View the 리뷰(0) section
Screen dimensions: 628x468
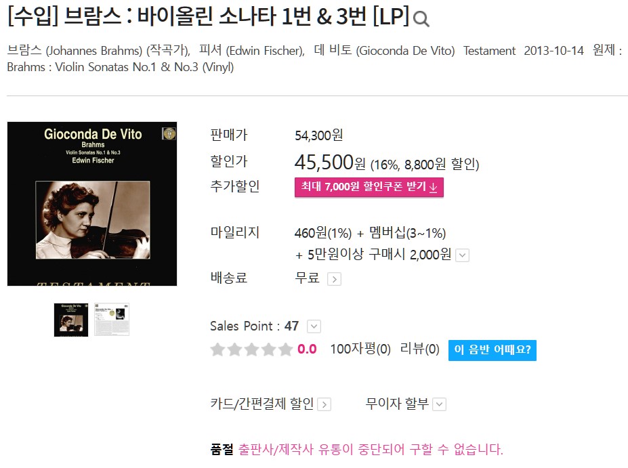point(420,349)
